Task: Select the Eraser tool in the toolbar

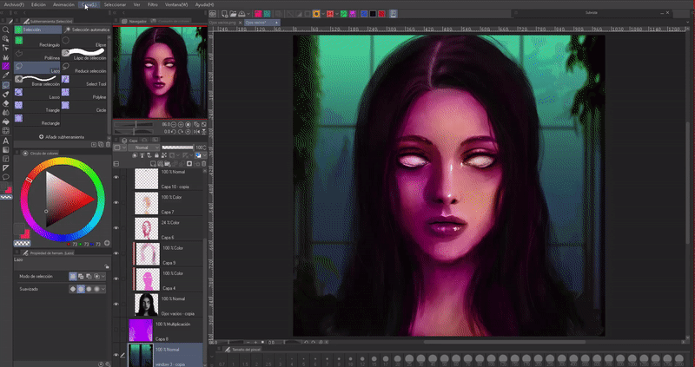Action: coord(6,102)
